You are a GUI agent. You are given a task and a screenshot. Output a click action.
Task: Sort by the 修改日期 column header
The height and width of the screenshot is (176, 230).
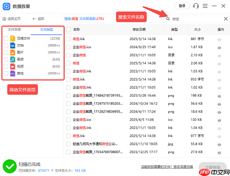pos(139,29)
